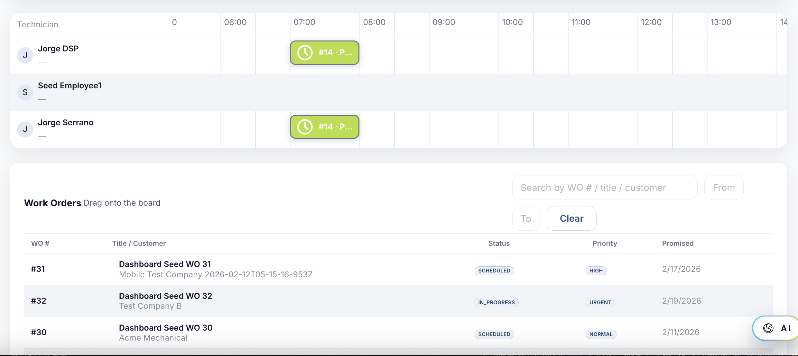
Task: Click the HIGH priority badge on WO #31
Action: (596, 271)
